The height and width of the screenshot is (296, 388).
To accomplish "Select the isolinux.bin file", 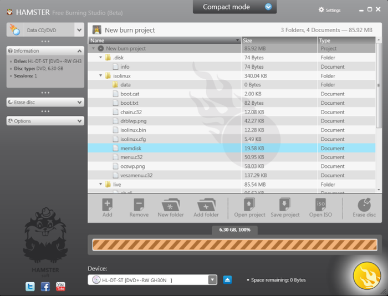I will coord(232,130).
